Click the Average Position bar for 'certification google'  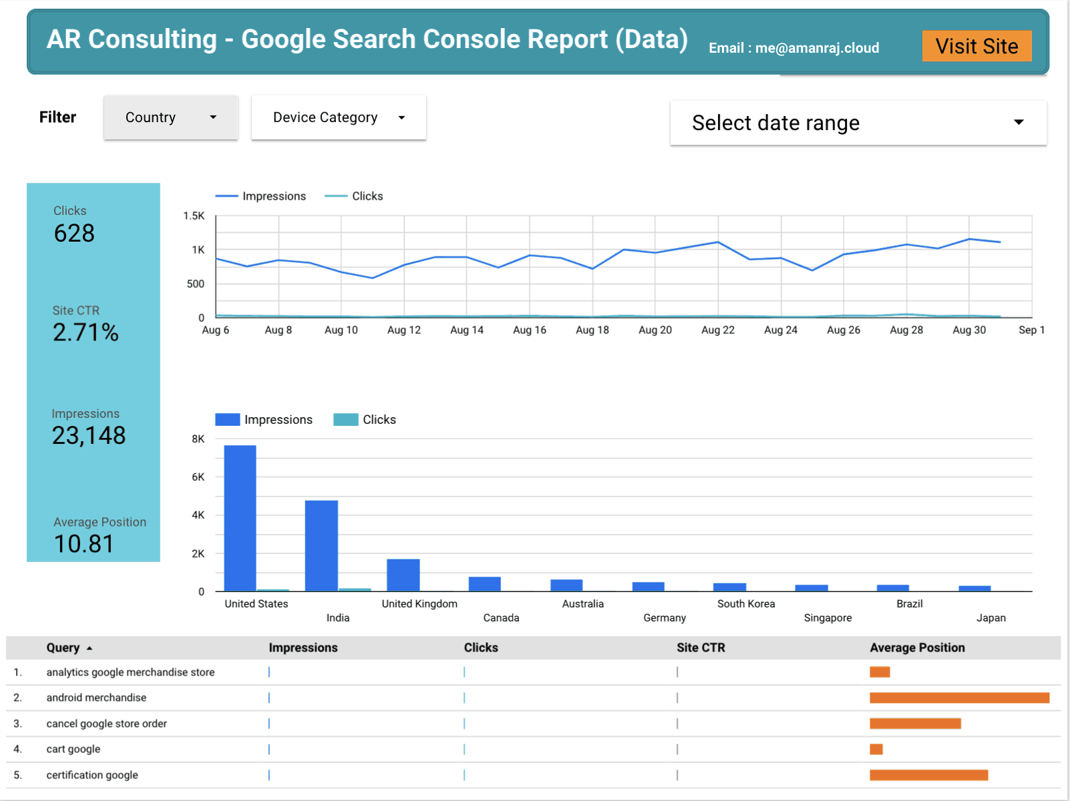click(928, 775)
